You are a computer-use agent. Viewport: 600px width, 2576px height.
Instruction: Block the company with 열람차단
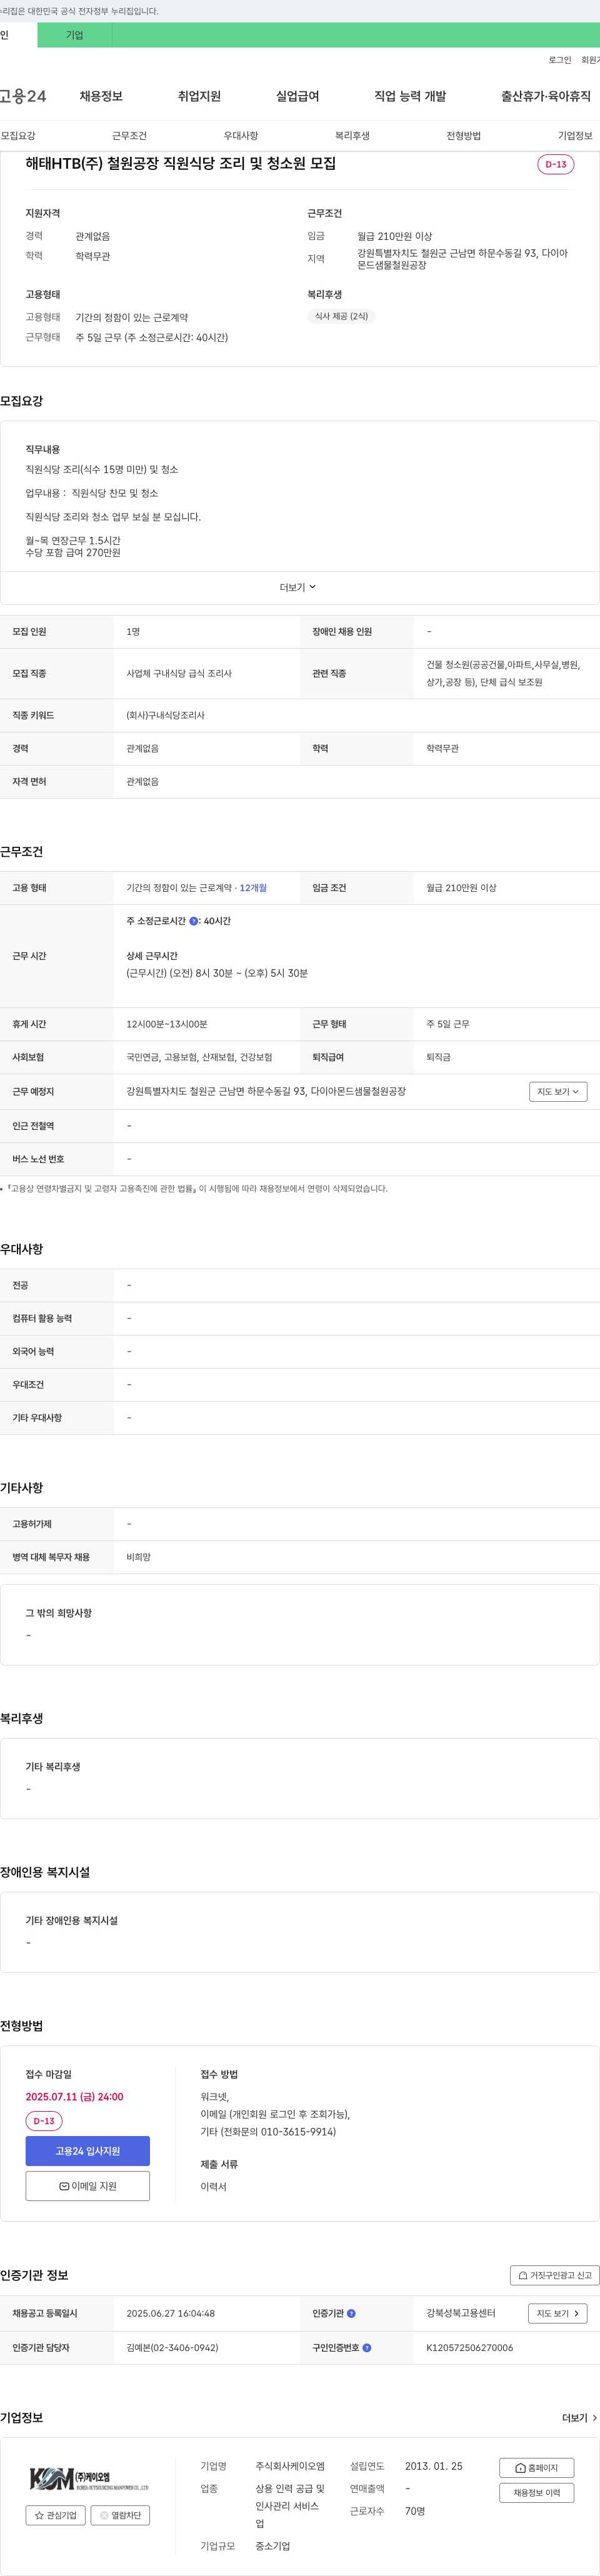tap(120, 2515)
